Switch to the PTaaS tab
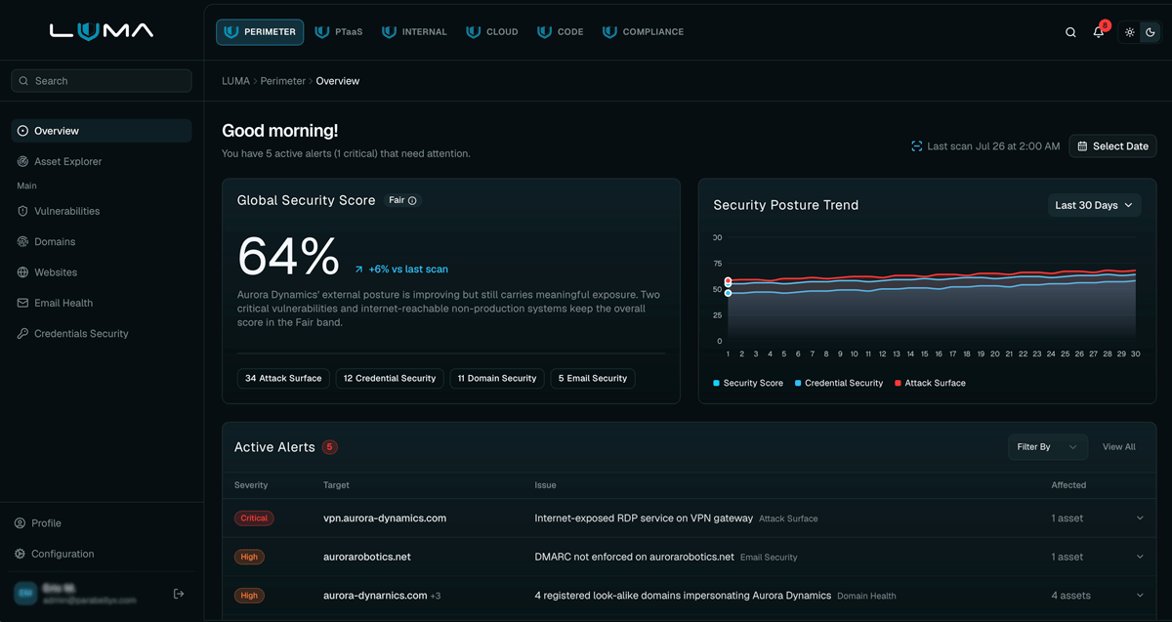 coord(340,32)
